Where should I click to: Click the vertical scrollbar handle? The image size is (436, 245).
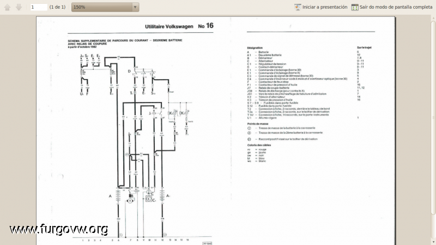point(433,117)
